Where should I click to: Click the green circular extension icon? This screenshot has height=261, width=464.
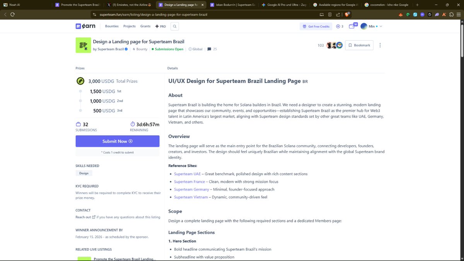point(408,15)
